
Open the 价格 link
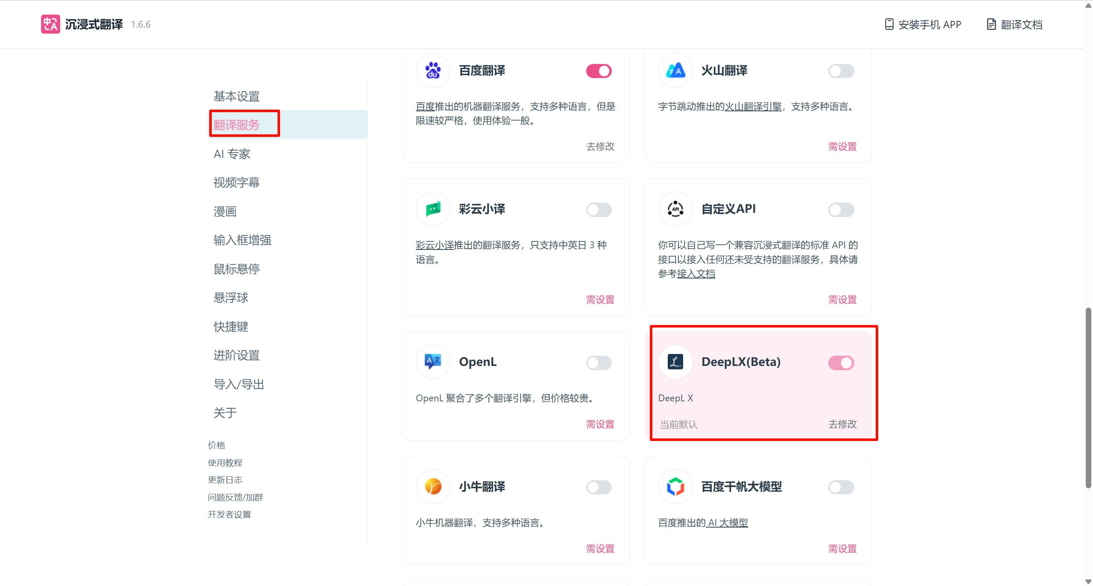[x=216, y=445]
